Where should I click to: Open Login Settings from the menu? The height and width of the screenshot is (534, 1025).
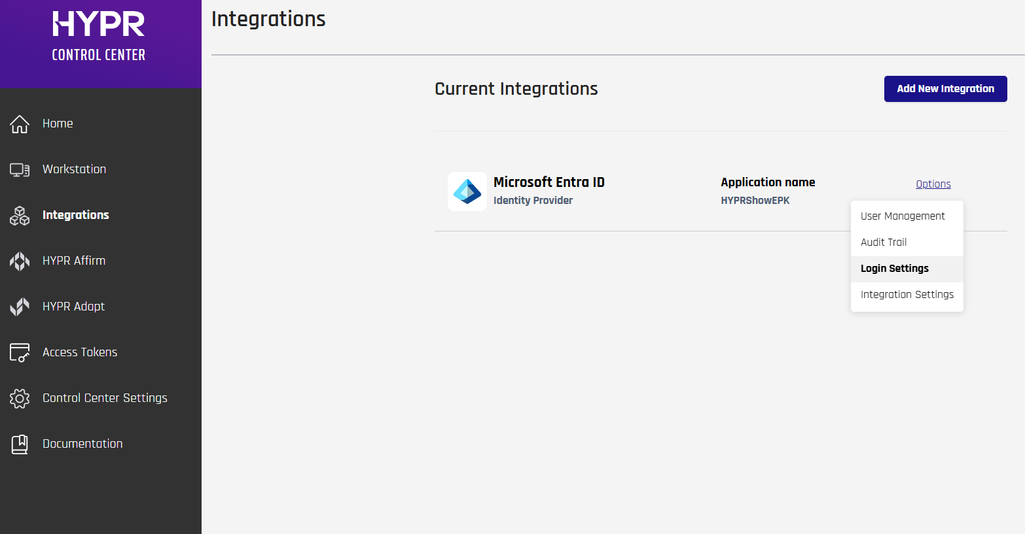click(x=894, y=269)
